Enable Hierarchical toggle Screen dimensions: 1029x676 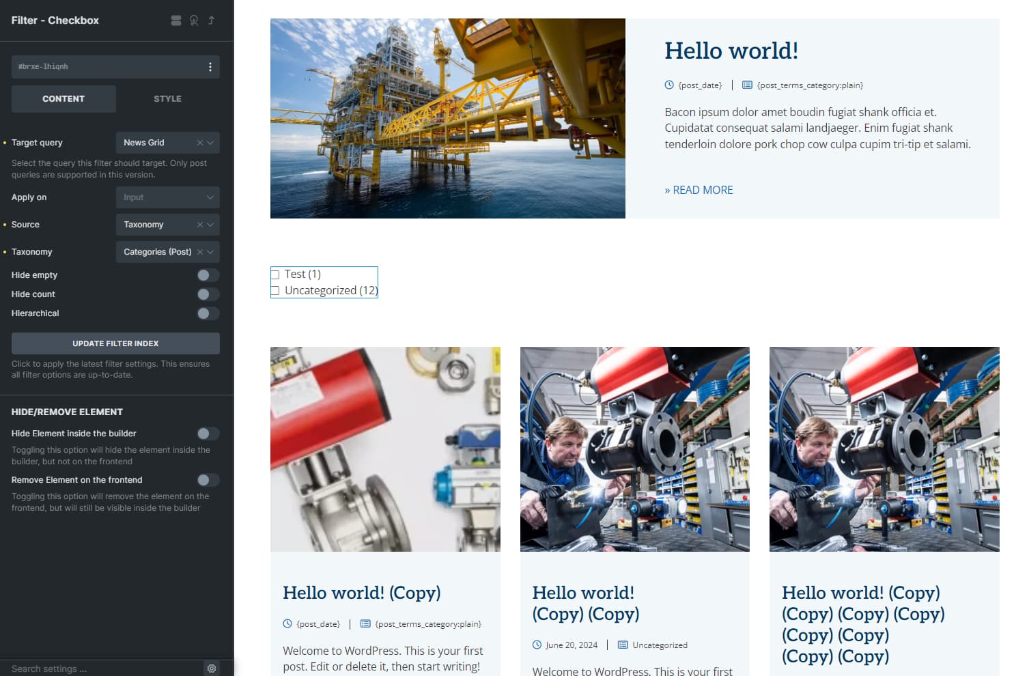(208, 313)
